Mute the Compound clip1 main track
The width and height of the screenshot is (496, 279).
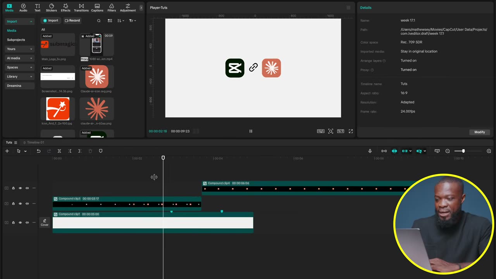tap(27, 222)
